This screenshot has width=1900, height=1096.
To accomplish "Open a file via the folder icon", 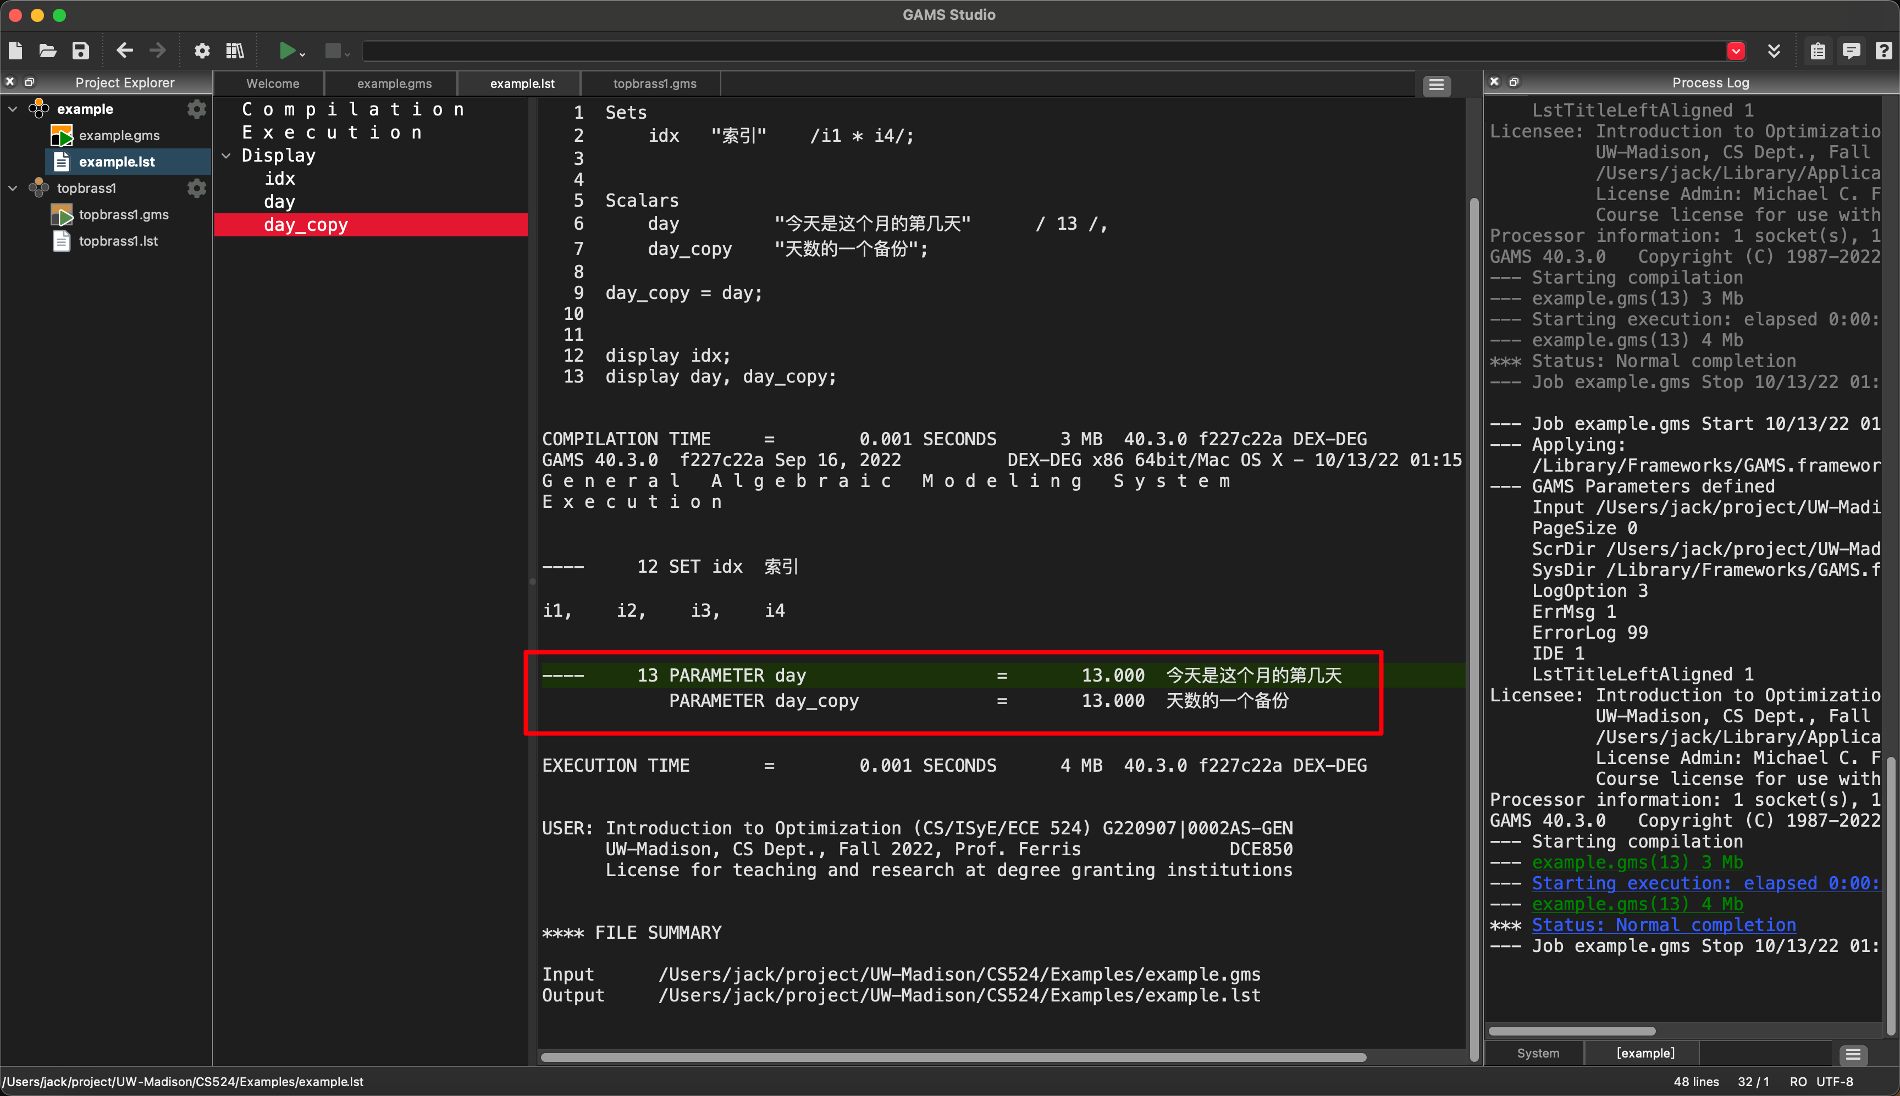I will coord(48,51).
